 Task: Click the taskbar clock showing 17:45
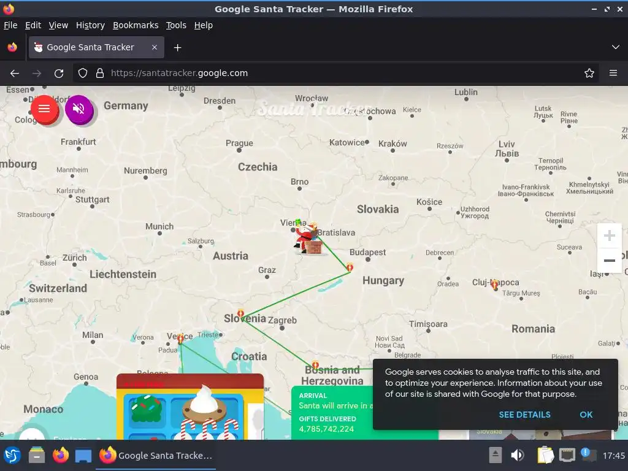tap(613, 456)
